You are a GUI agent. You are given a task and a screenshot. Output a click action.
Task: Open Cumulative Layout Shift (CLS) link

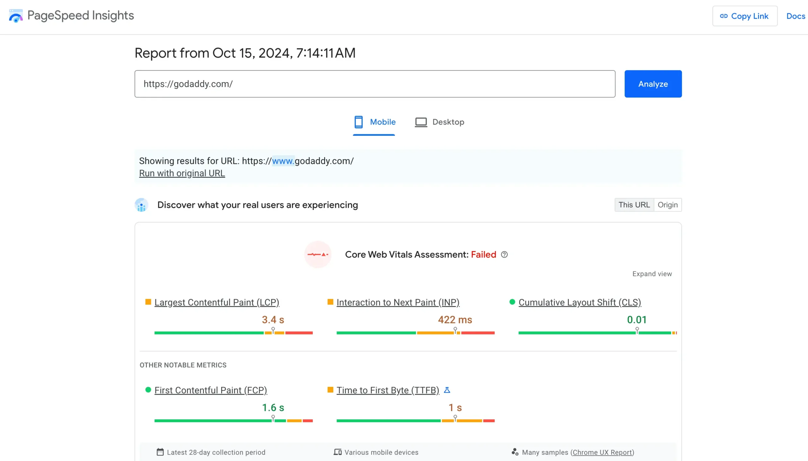[579, 302]
